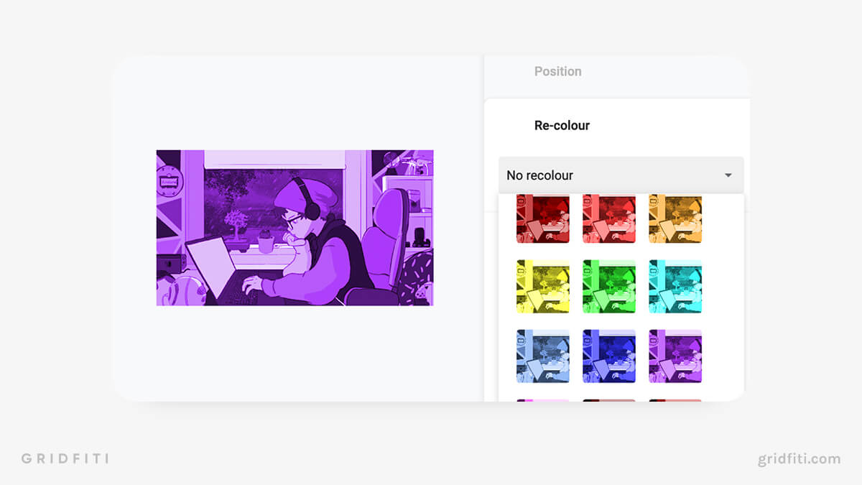Collapse the recolour options list
862x485 pixels.
pos(727,175)
